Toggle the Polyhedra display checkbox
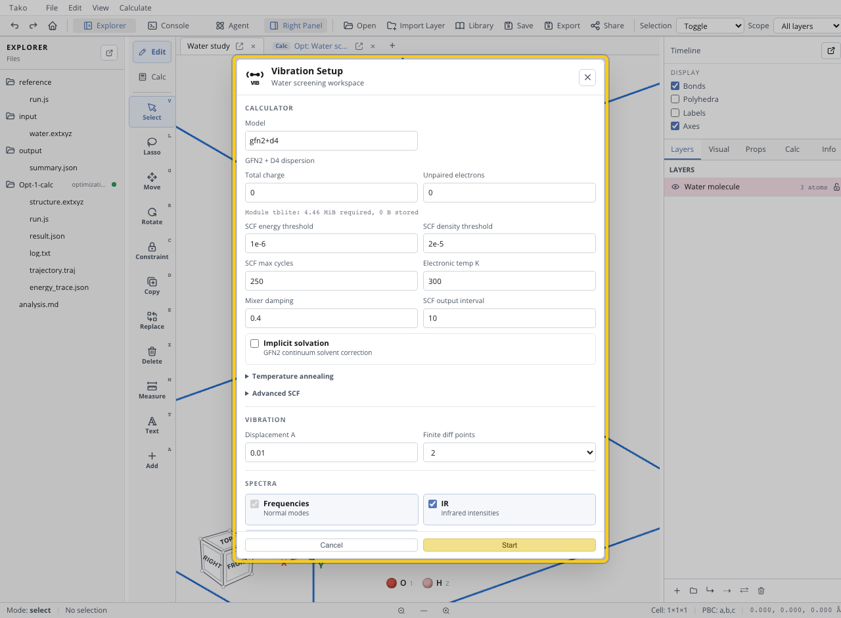 [x=675, y=99]
